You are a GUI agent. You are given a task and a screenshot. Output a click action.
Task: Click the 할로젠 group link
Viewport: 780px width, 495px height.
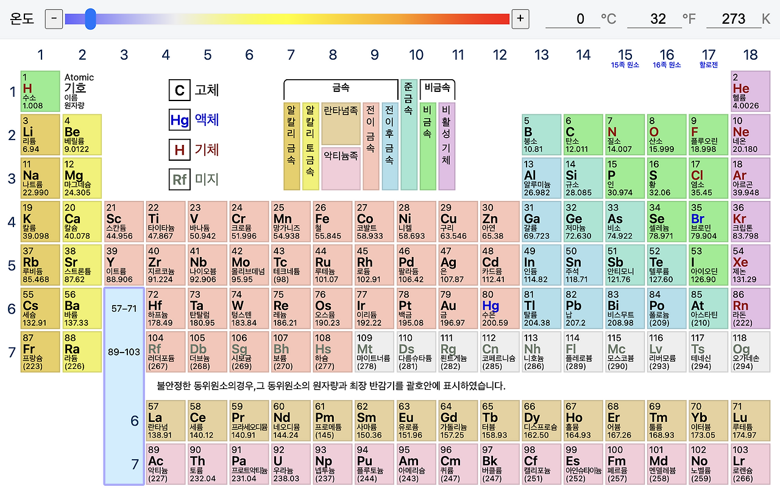click(x=709, y=65)
